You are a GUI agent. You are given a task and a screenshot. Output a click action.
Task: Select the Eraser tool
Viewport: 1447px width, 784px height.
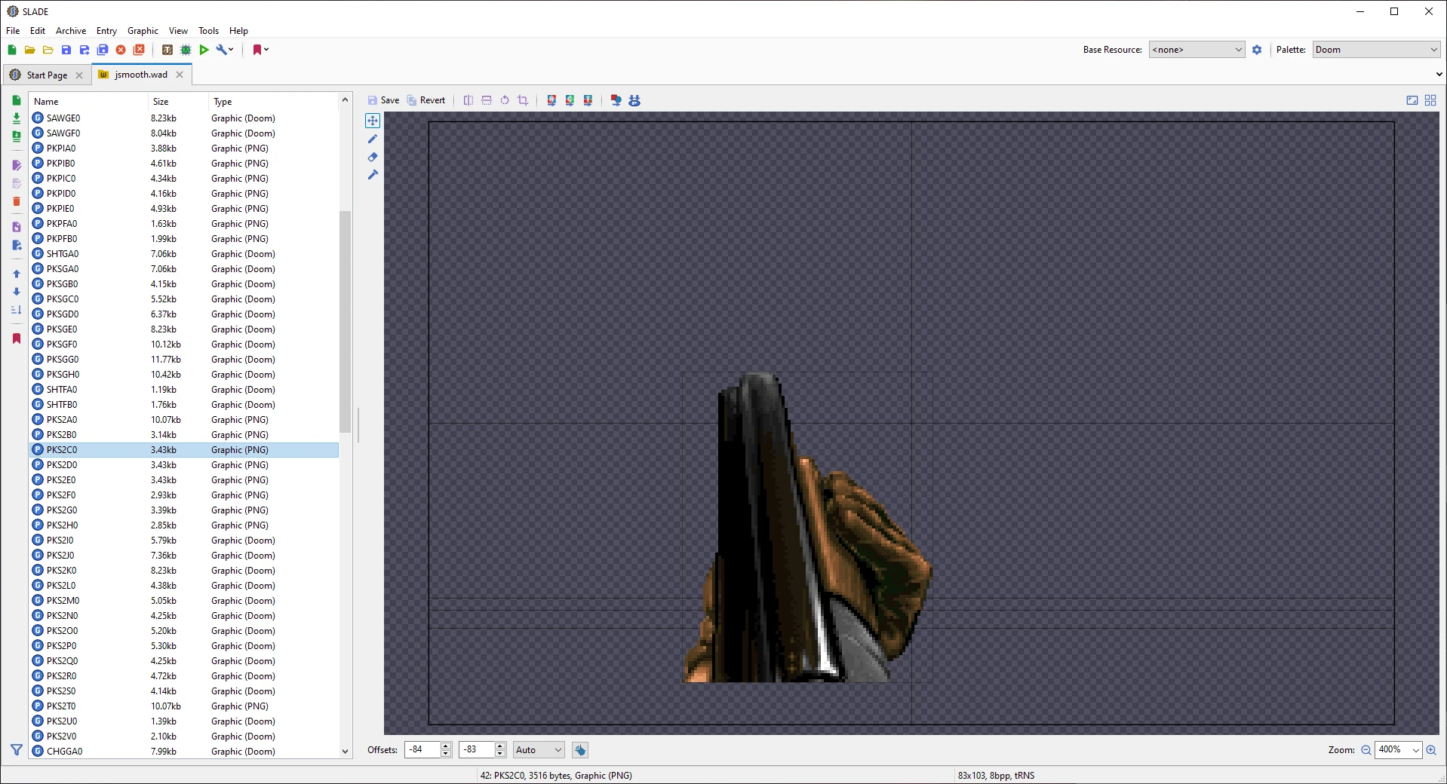(x=373, y=157)
